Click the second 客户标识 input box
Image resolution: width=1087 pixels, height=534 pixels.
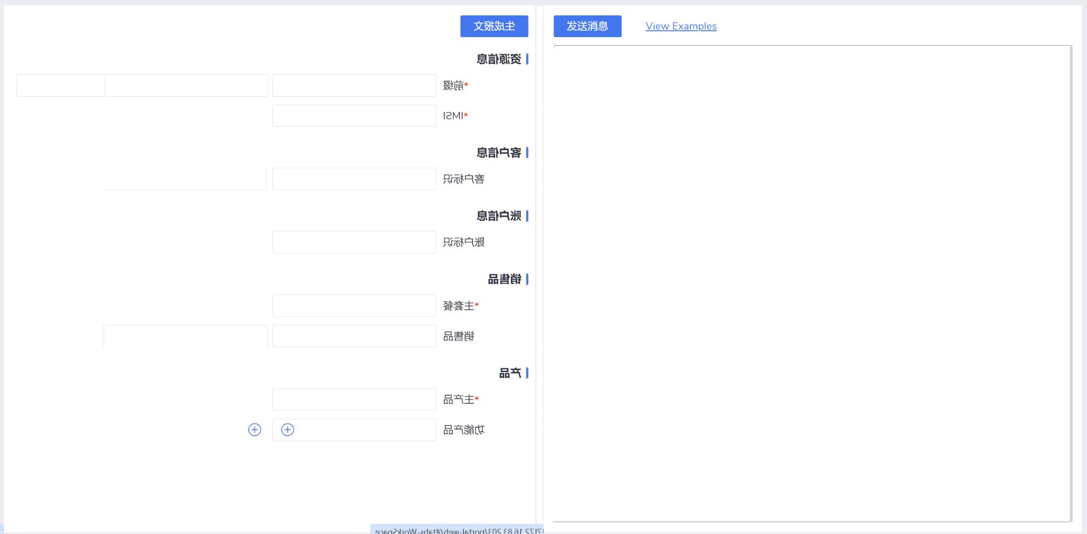click(185, 179)
